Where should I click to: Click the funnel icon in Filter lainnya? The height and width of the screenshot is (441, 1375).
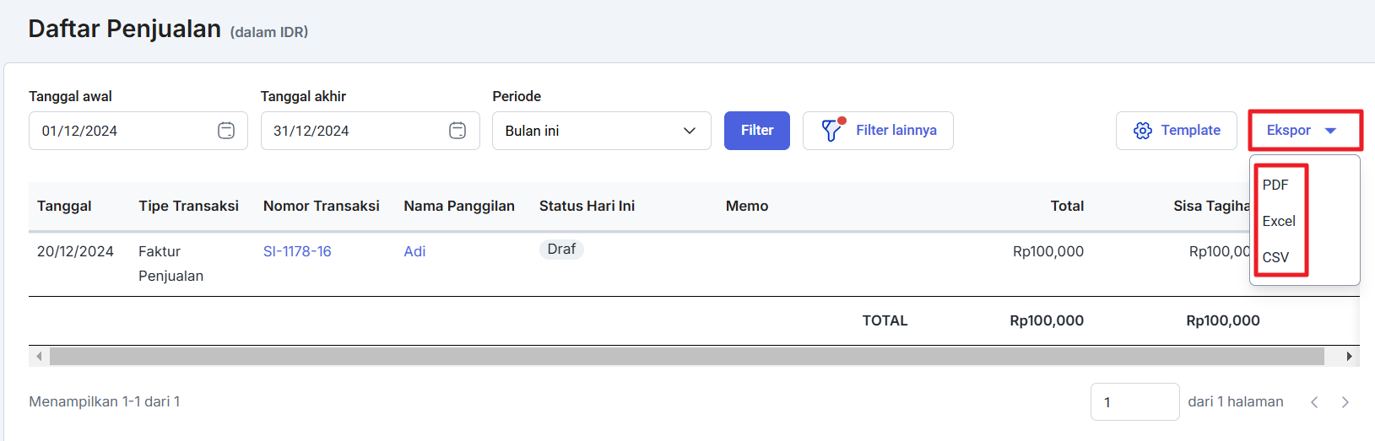pyautogui.click(x=832, y=130)
